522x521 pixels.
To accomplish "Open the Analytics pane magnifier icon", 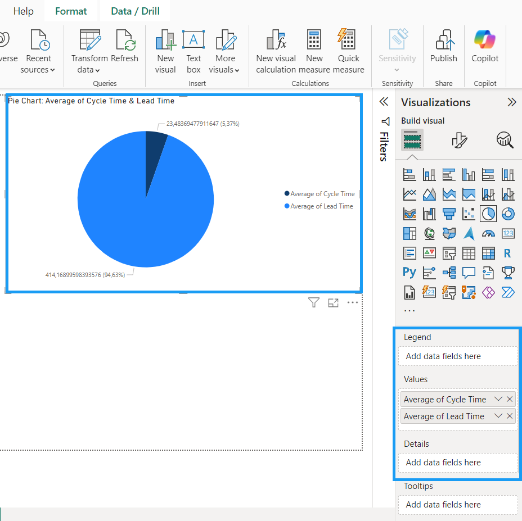I will (505, 140).
